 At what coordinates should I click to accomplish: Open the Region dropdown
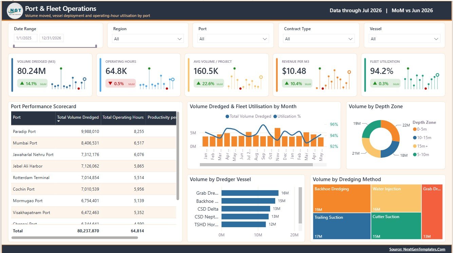148,39
